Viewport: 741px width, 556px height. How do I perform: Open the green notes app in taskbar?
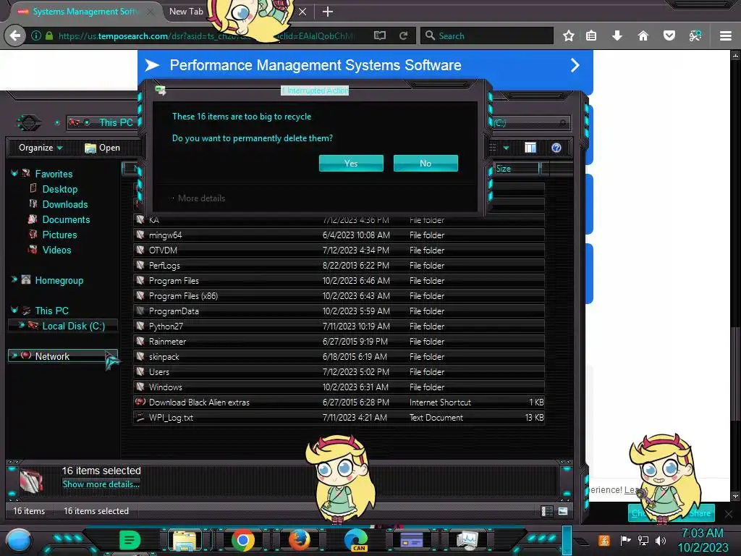130,540
